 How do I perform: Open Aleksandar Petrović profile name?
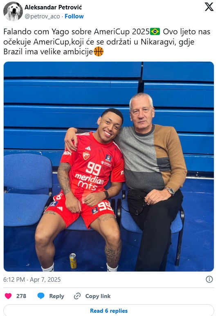pyautogui.click(x=53, y=7)
